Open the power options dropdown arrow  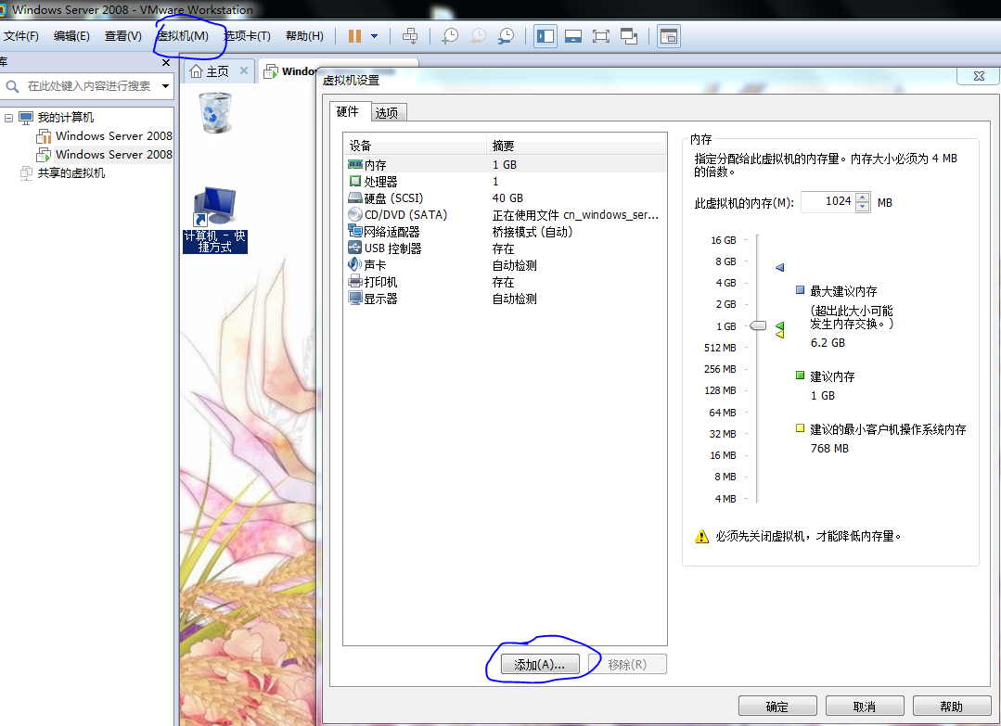pos(374,36)
